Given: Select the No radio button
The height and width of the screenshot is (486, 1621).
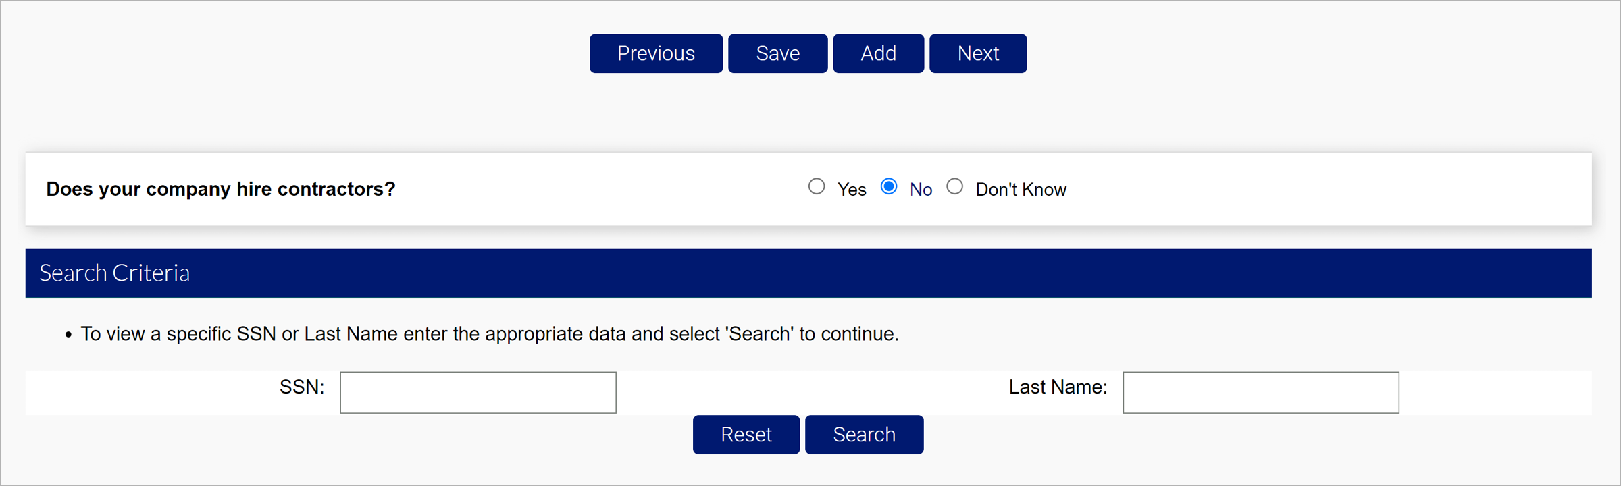Looking at the screenshot, I should click(889, 186).
